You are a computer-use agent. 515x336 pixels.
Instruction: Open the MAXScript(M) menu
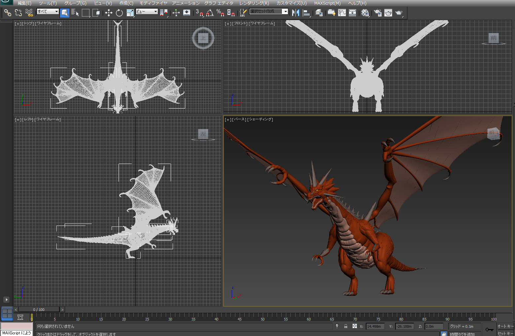[327, 3]
